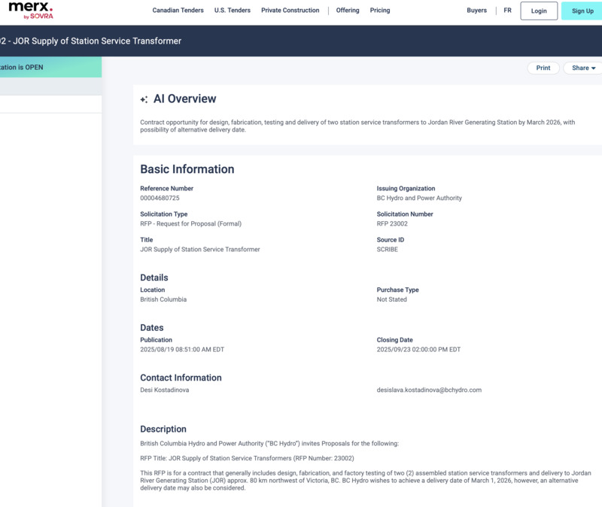
Task: Click the Reference Number label
Action: pyautogui.click(x=166, y=189)
